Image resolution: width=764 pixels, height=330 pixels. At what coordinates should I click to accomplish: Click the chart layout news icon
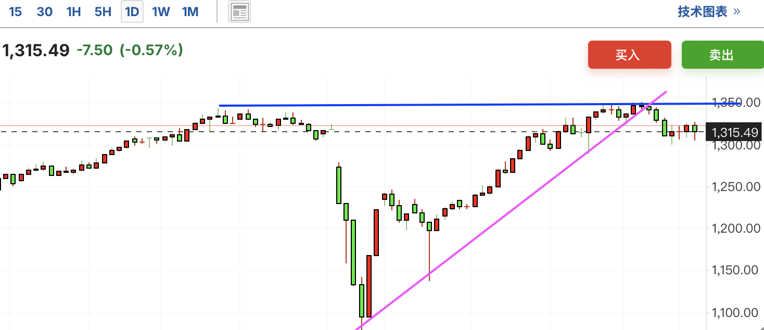[239, 12]
